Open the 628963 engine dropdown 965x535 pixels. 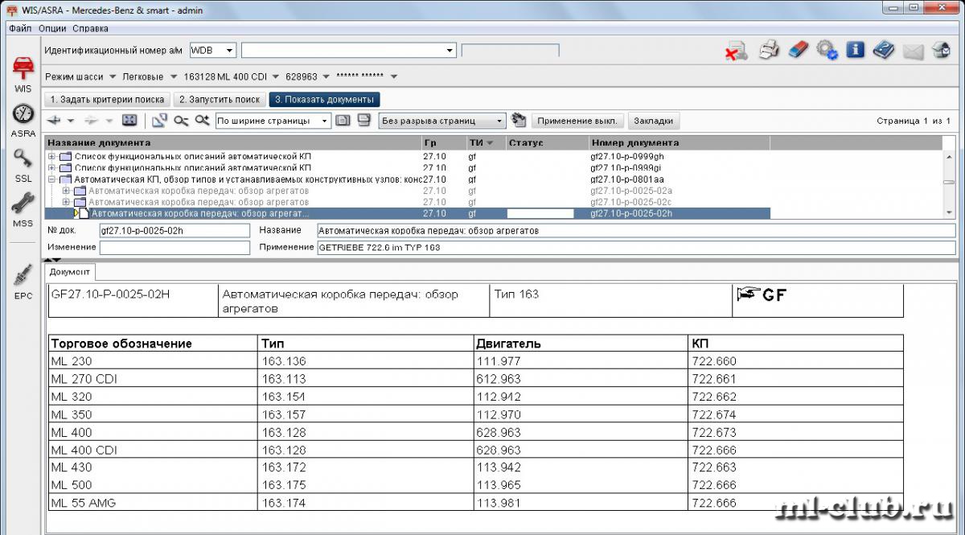click(x=326, y=77)
